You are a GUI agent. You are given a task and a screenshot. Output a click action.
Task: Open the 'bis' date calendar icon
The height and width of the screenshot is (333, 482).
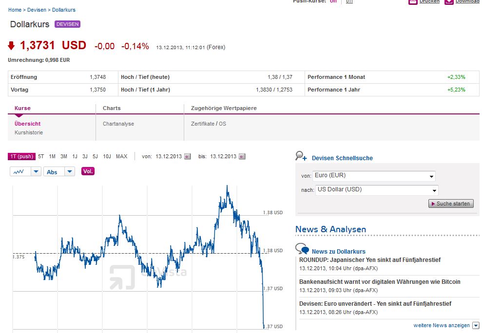242,156
